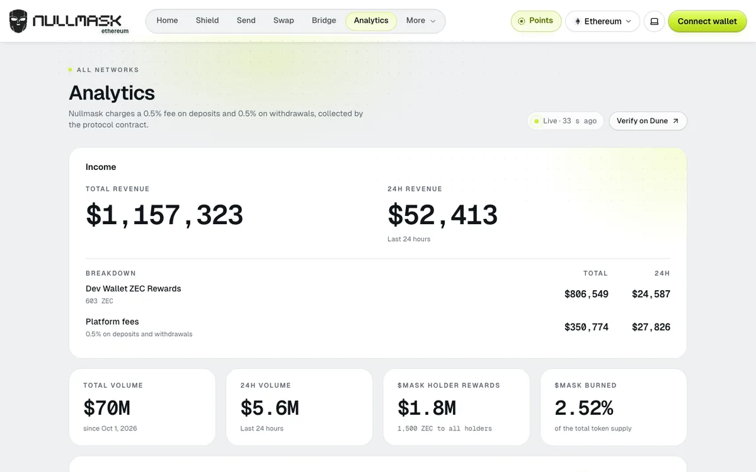Click the Analytics page heading
The width and height of the screenshot is (756, 472).
112,93
